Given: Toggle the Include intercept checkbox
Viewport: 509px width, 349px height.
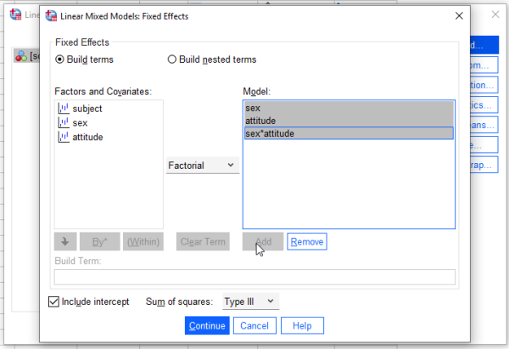Looking at the screenshot, I should 55,301.
